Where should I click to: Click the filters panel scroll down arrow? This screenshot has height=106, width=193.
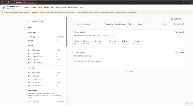pyautogui.click(x=67, y=104)
